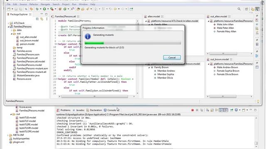Screen dimensions: 266x149
Task: Select the temp folder
Action: (x=20, y=48)
